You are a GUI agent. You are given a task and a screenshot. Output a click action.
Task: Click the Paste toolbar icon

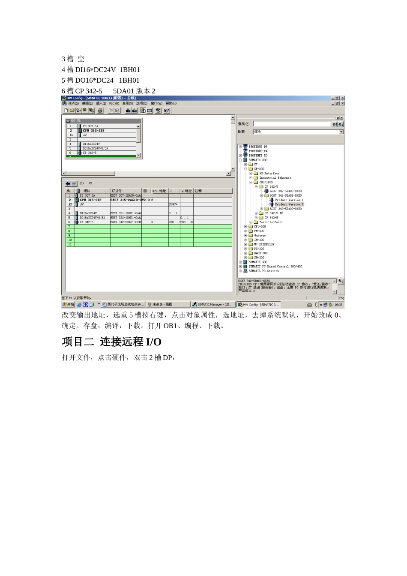click(117, 111)
